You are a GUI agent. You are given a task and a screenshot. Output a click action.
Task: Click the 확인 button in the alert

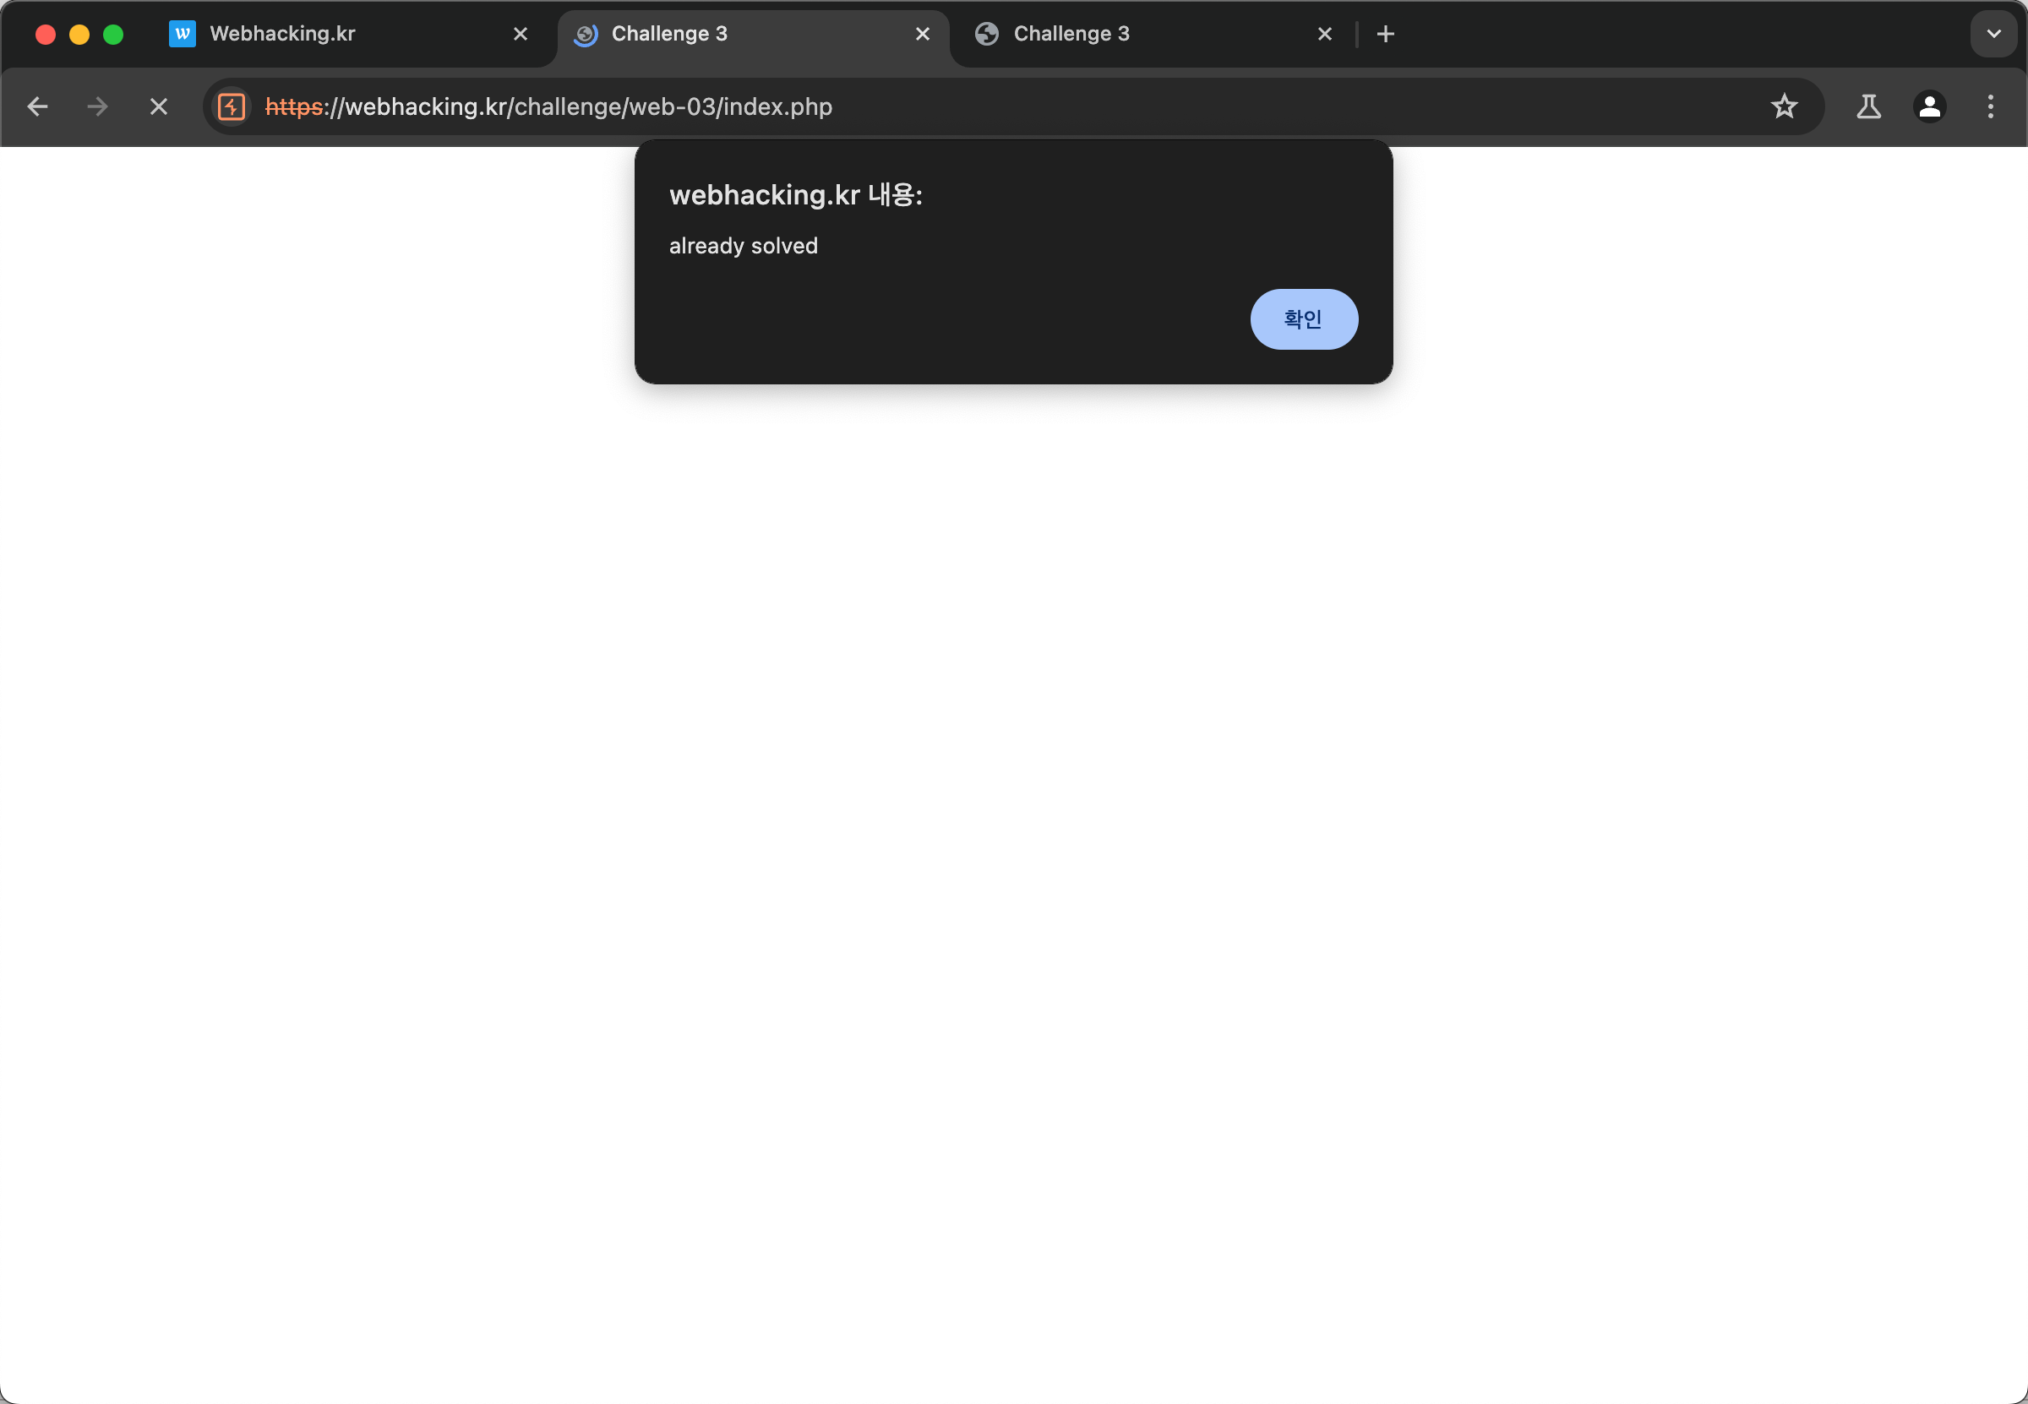pos(1303,318)
